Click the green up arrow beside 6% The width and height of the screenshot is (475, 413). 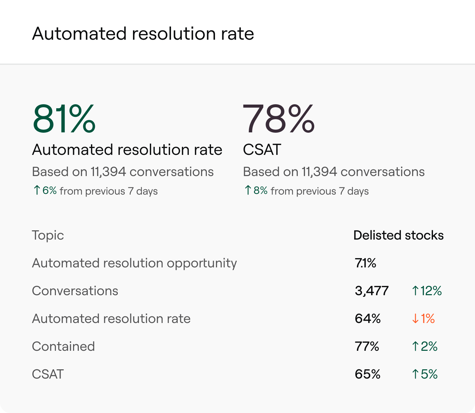click(x=37, y=190)
